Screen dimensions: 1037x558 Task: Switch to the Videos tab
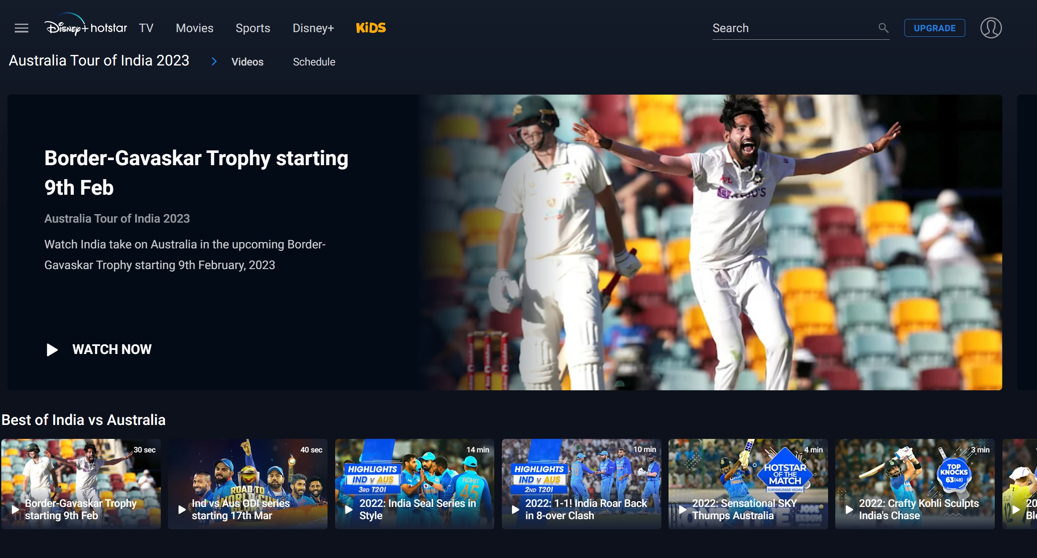[x=247, y=62]
